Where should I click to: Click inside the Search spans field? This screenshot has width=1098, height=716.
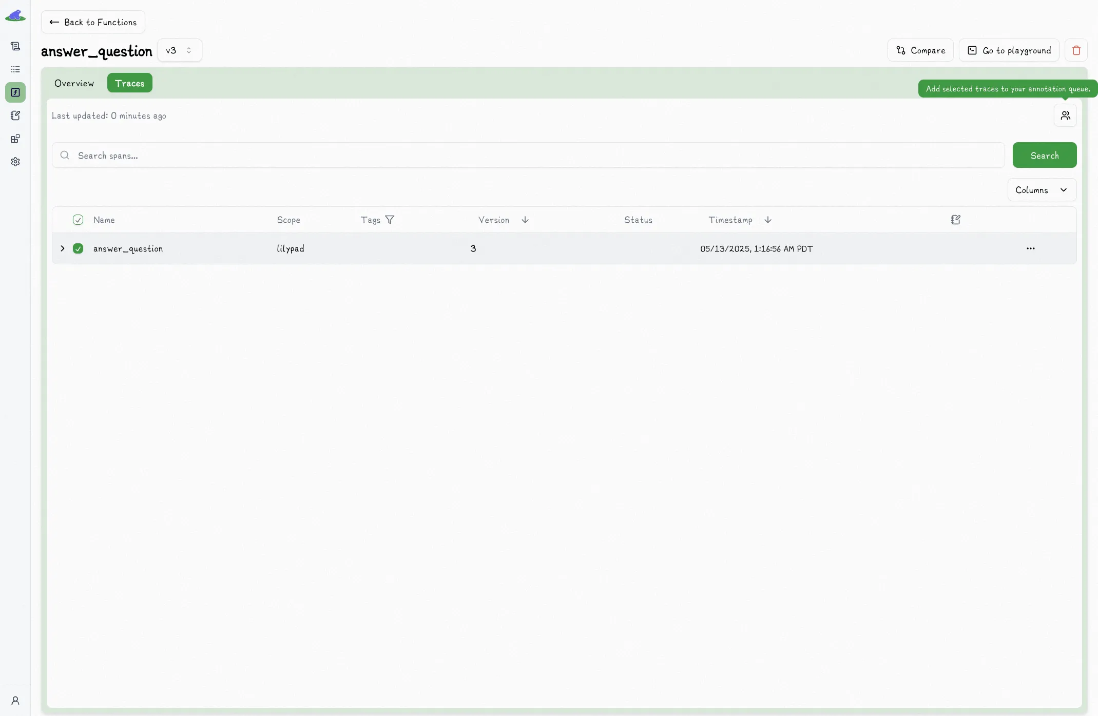(x=308, y=155)
